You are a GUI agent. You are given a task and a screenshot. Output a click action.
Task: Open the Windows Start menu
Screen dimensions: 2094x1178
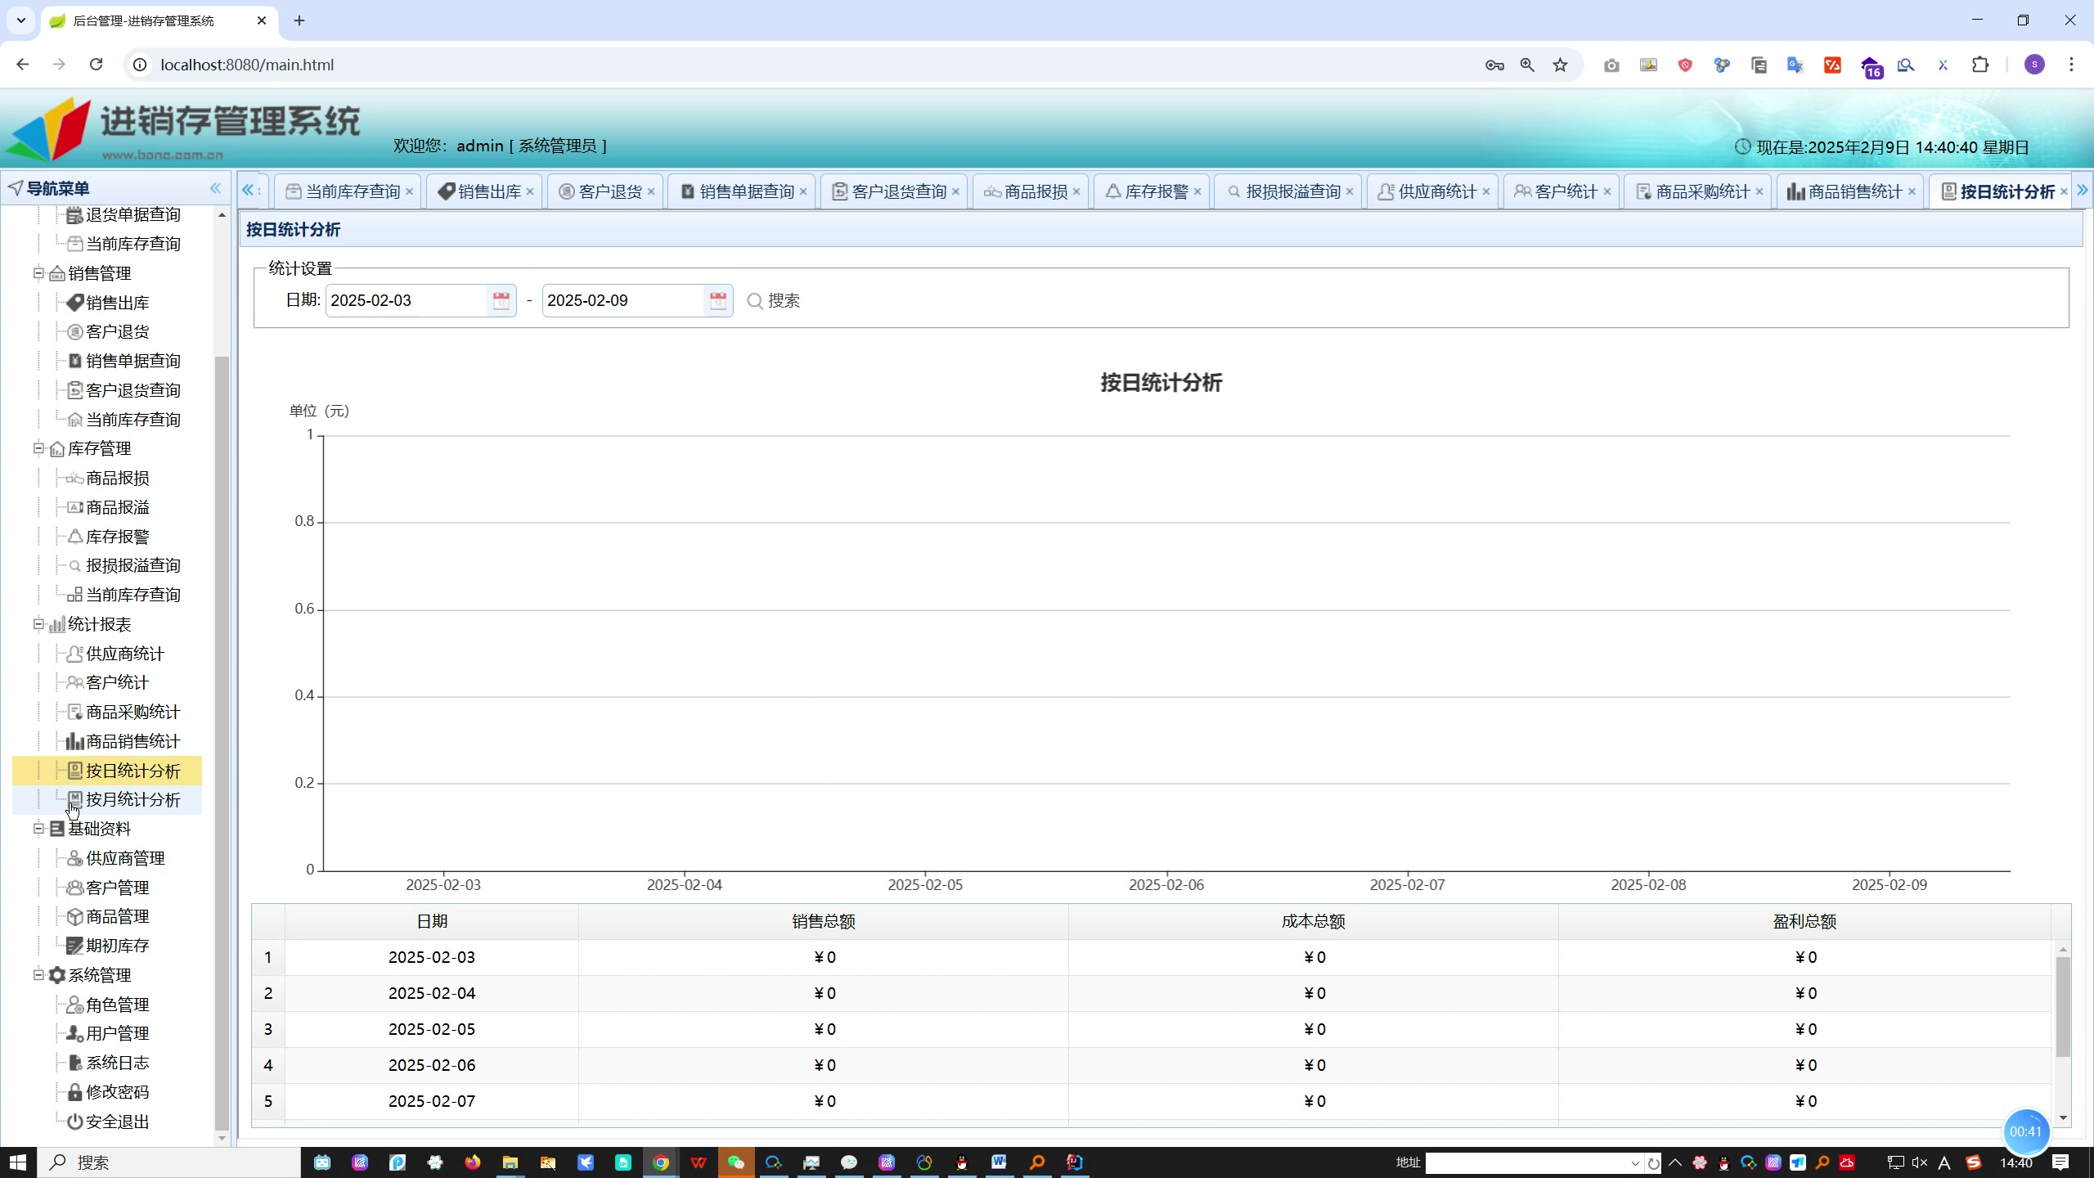(x=18, y=1162)
